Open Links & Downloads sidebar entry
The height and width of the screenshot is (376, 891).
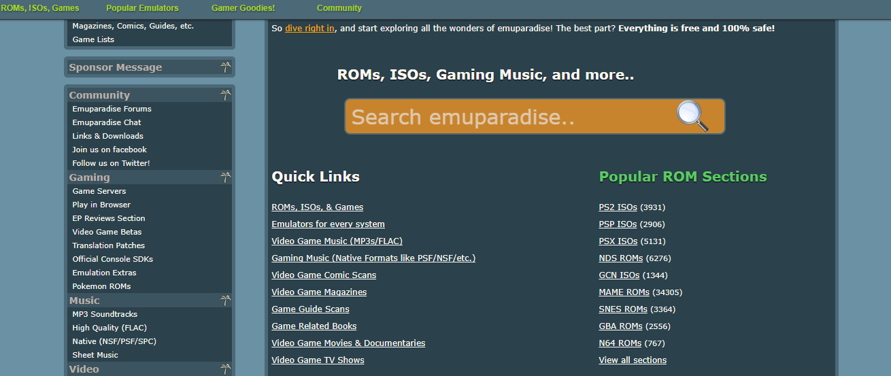point(108,136)
